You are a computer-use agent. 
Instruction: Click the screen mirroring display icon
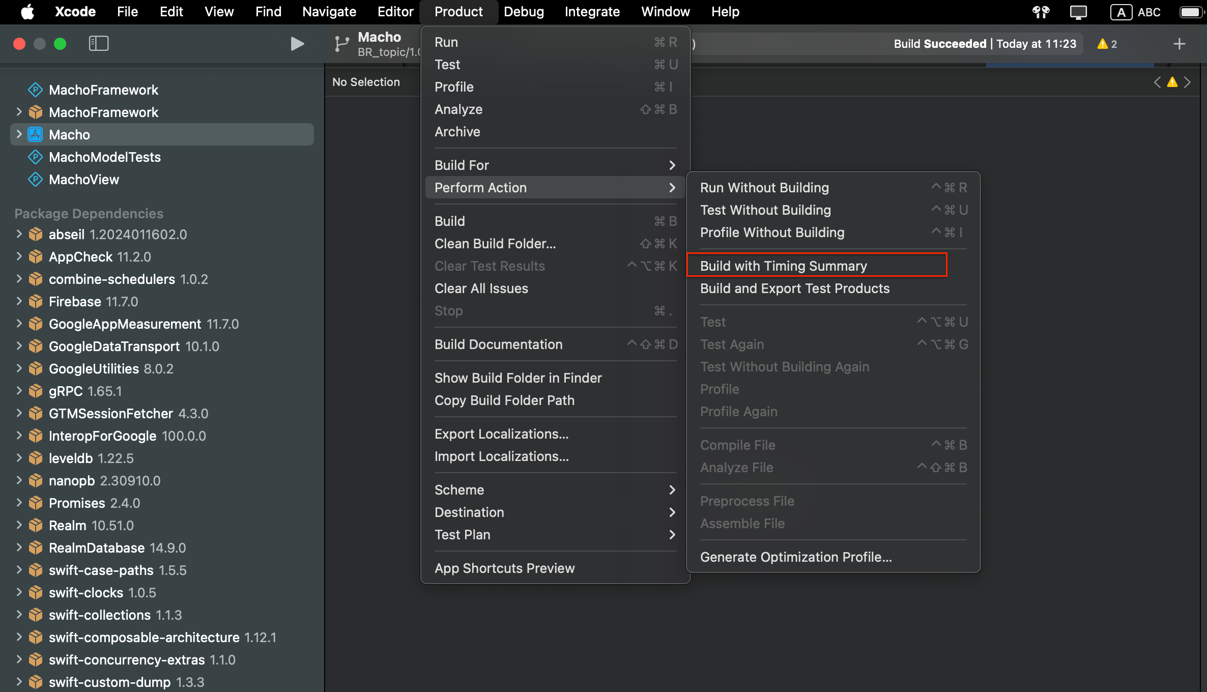[1078, 12]
